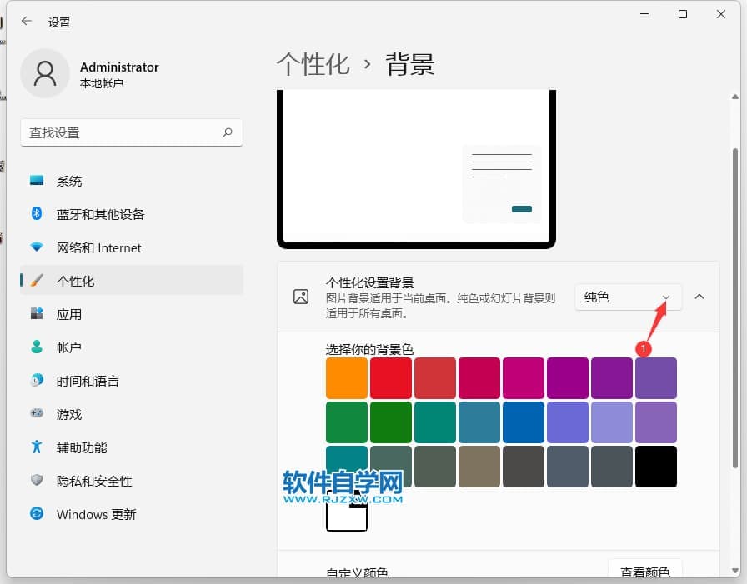
Task: Click 个性化 in the breadcrumb
Action: point(313,65)
